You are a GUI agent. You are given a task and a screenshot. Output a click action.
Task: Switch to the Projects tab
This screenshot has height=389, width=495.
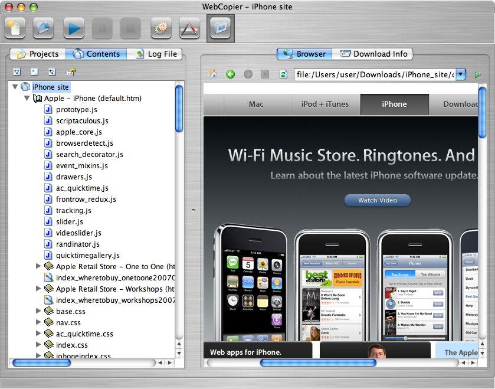(37, 54)
